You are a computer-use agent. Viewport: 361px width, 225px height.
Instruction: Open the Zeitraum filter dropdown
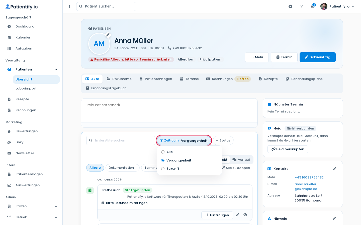(x=184, y=140)
